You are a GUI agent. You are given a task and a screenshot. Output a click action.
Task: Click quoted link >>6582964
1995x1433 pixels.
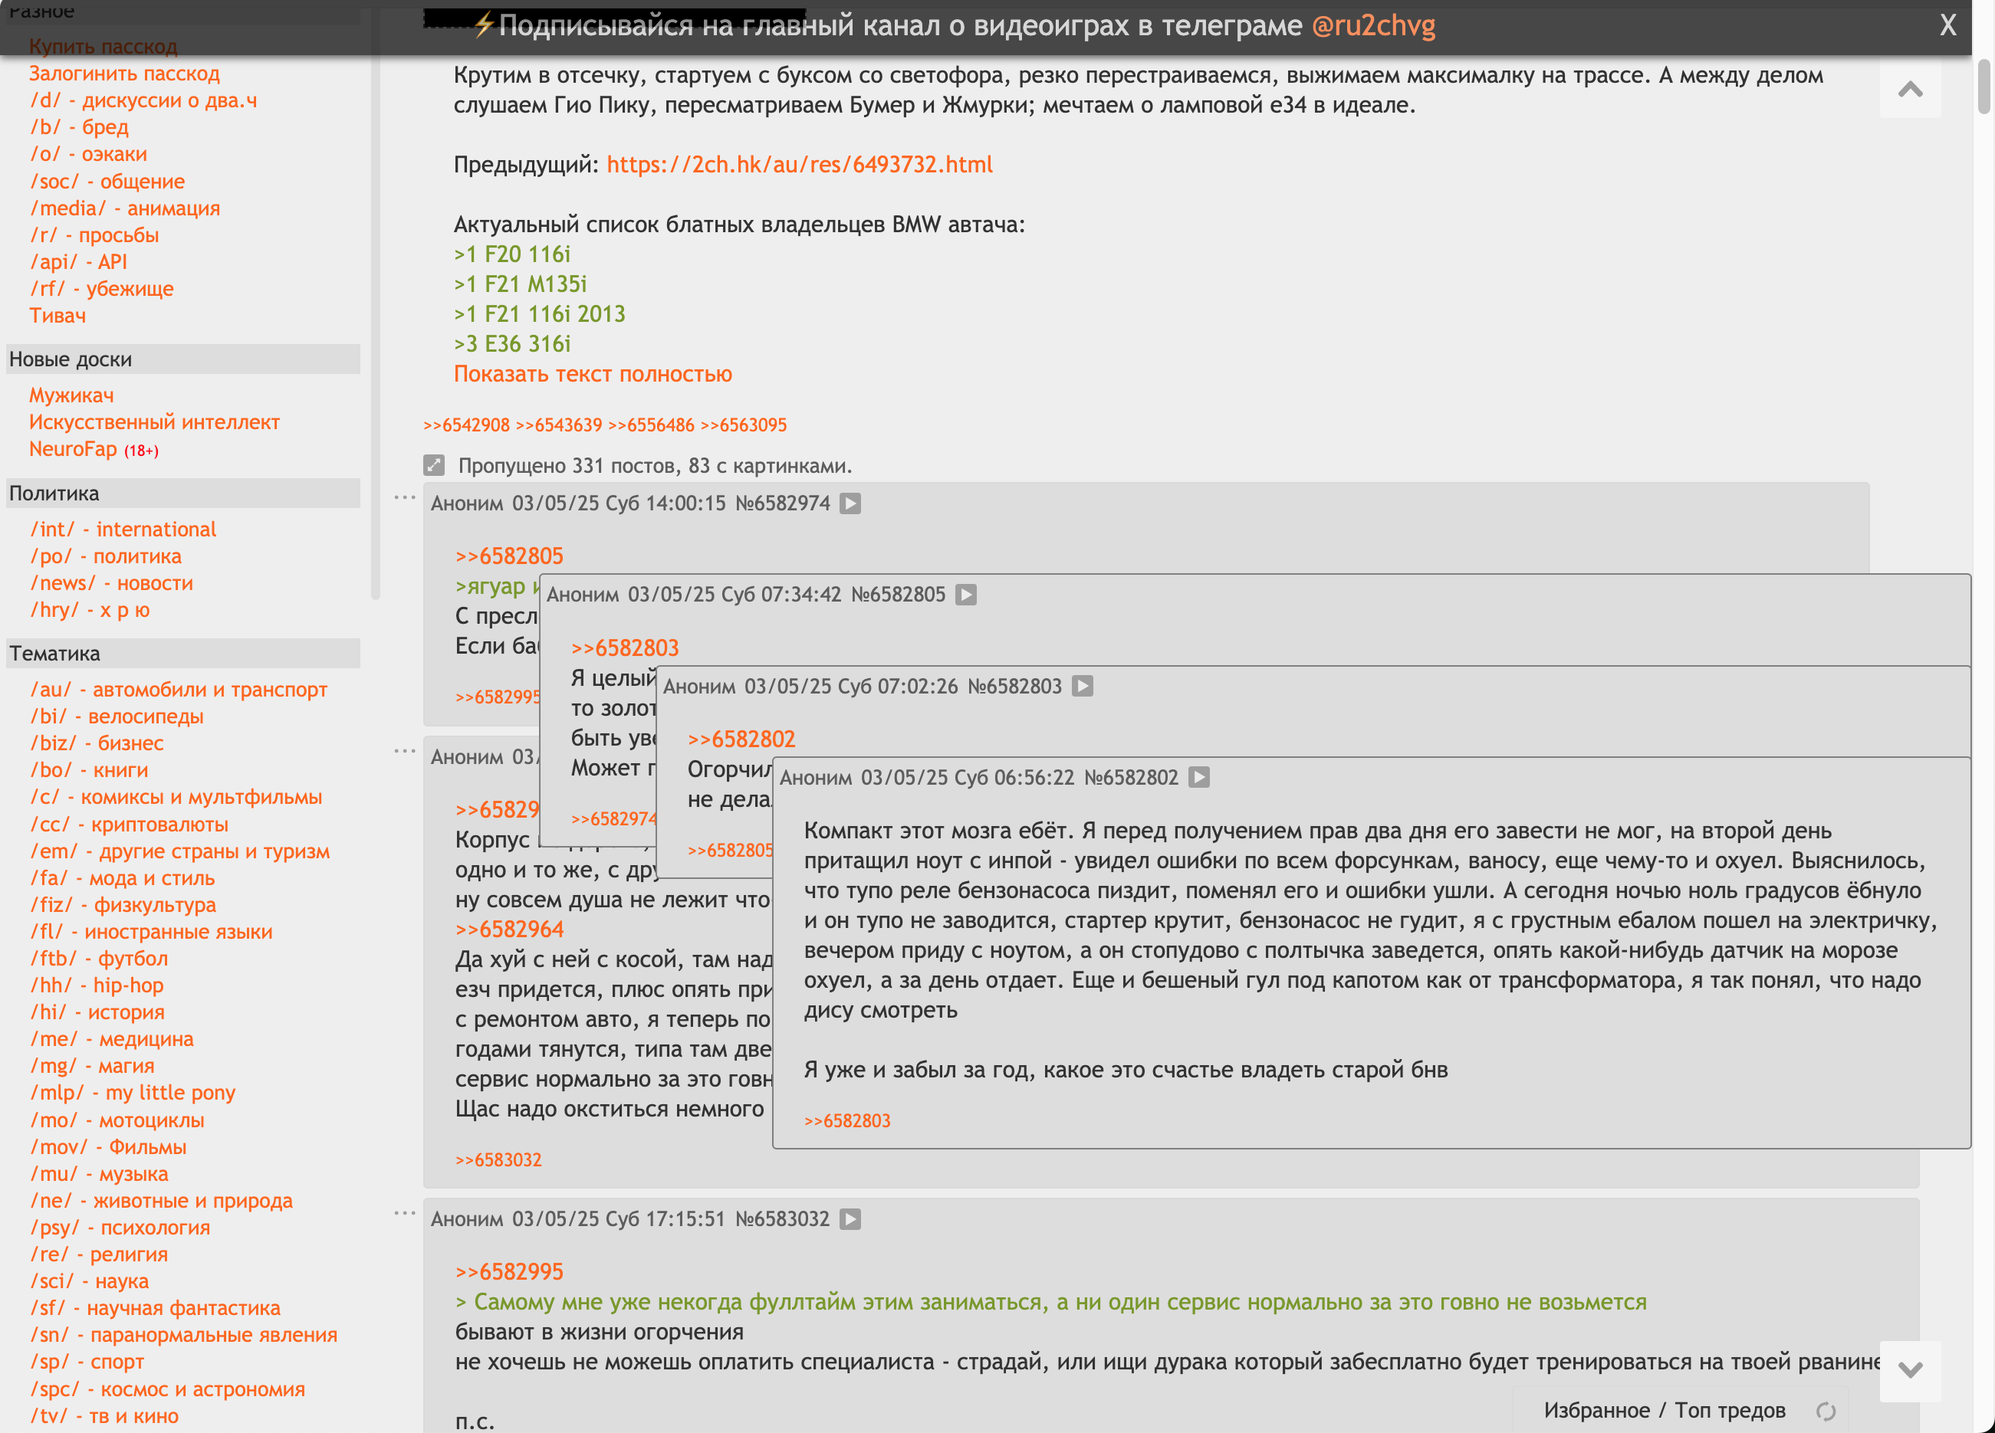(509, 930)
